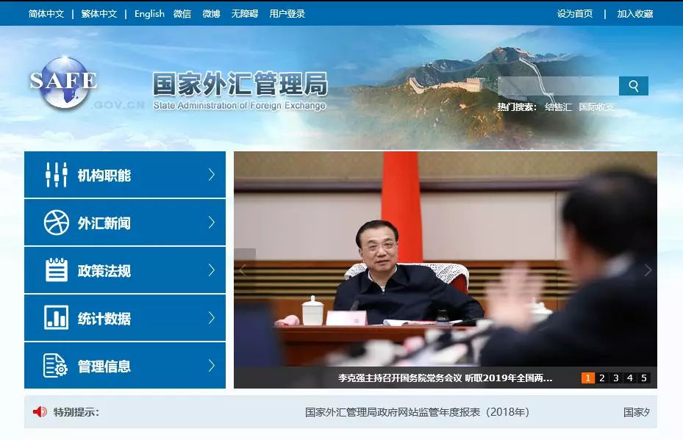683x440 pixels.
Task: Open the 结售汇 hot search link
Action: 558,107
